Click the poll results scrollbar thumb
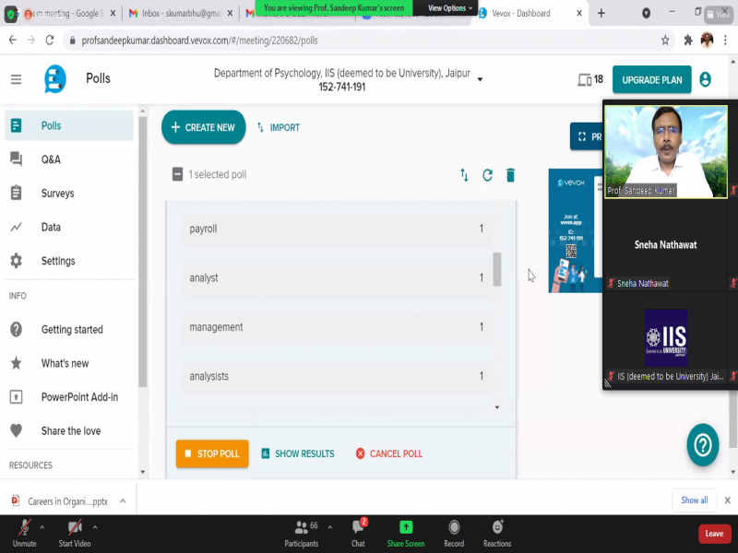 click(x=497, y=269)
